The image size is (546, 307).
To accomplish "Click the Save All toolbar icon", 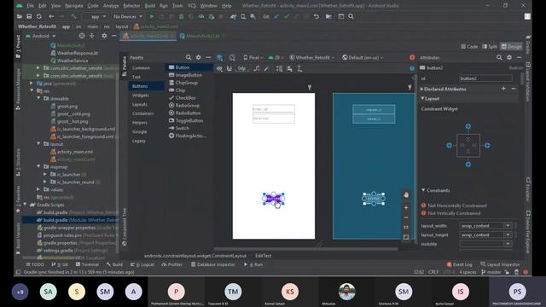I will (x=29, y=16).
